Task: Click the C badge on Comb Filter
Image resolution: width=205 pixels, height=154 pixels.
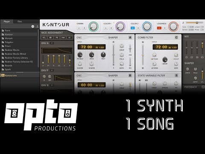Action: click(x=176, y=37)
